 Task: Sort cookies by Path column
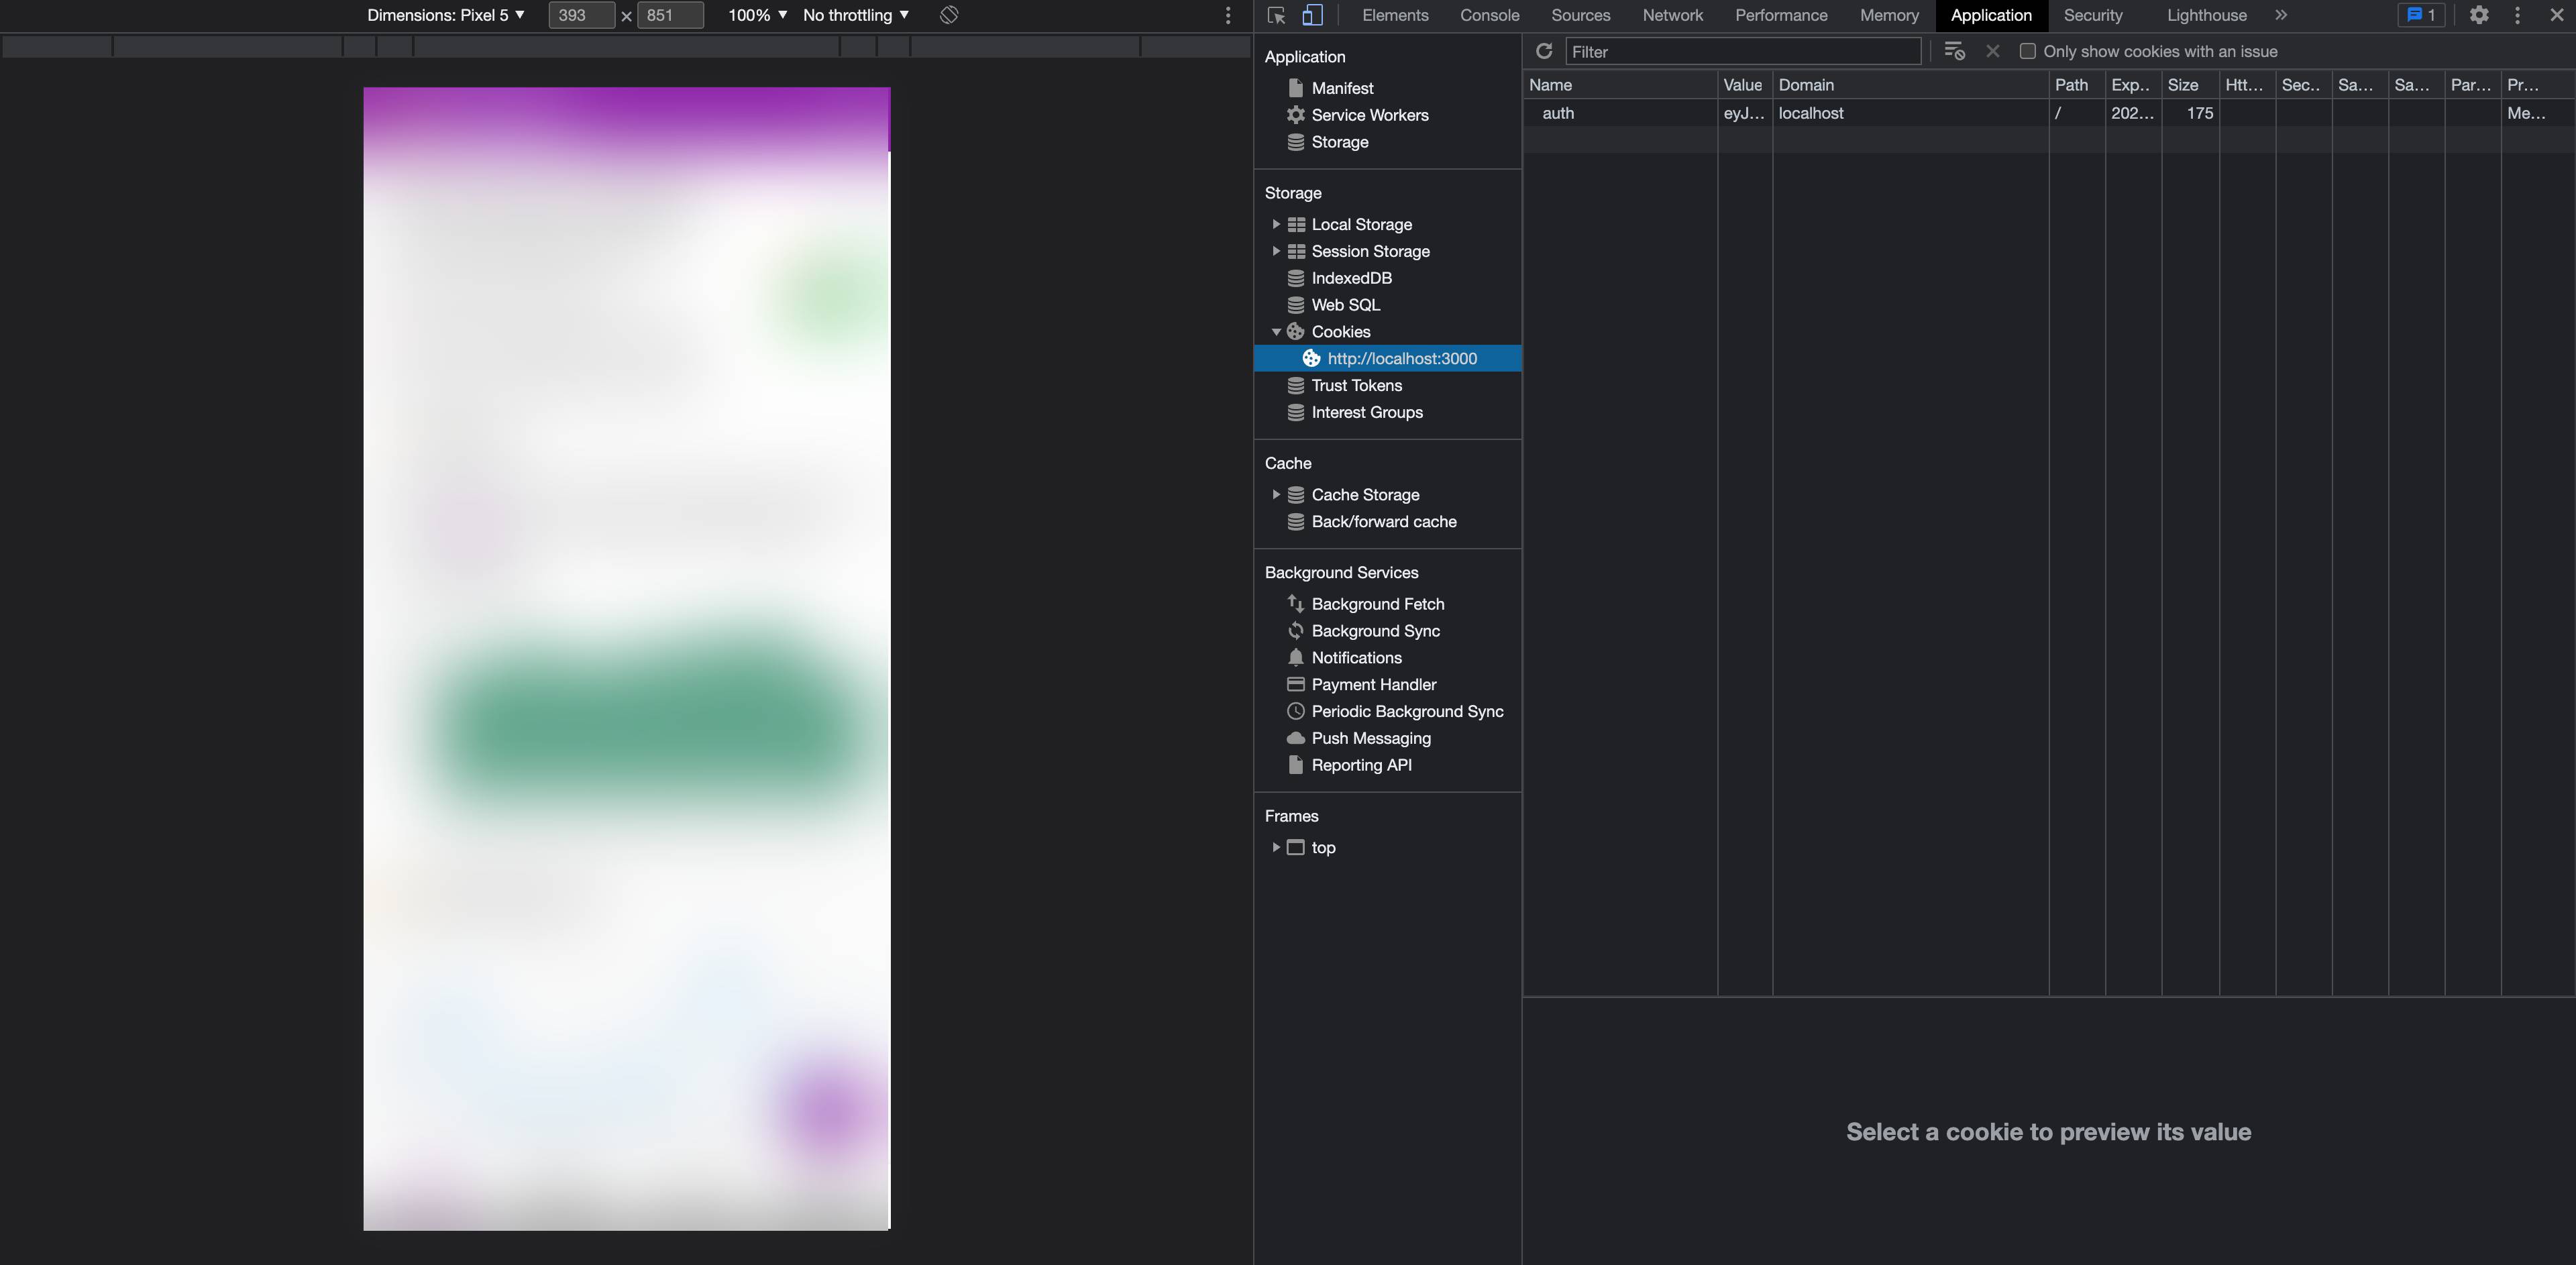[x=2077, y=85]
